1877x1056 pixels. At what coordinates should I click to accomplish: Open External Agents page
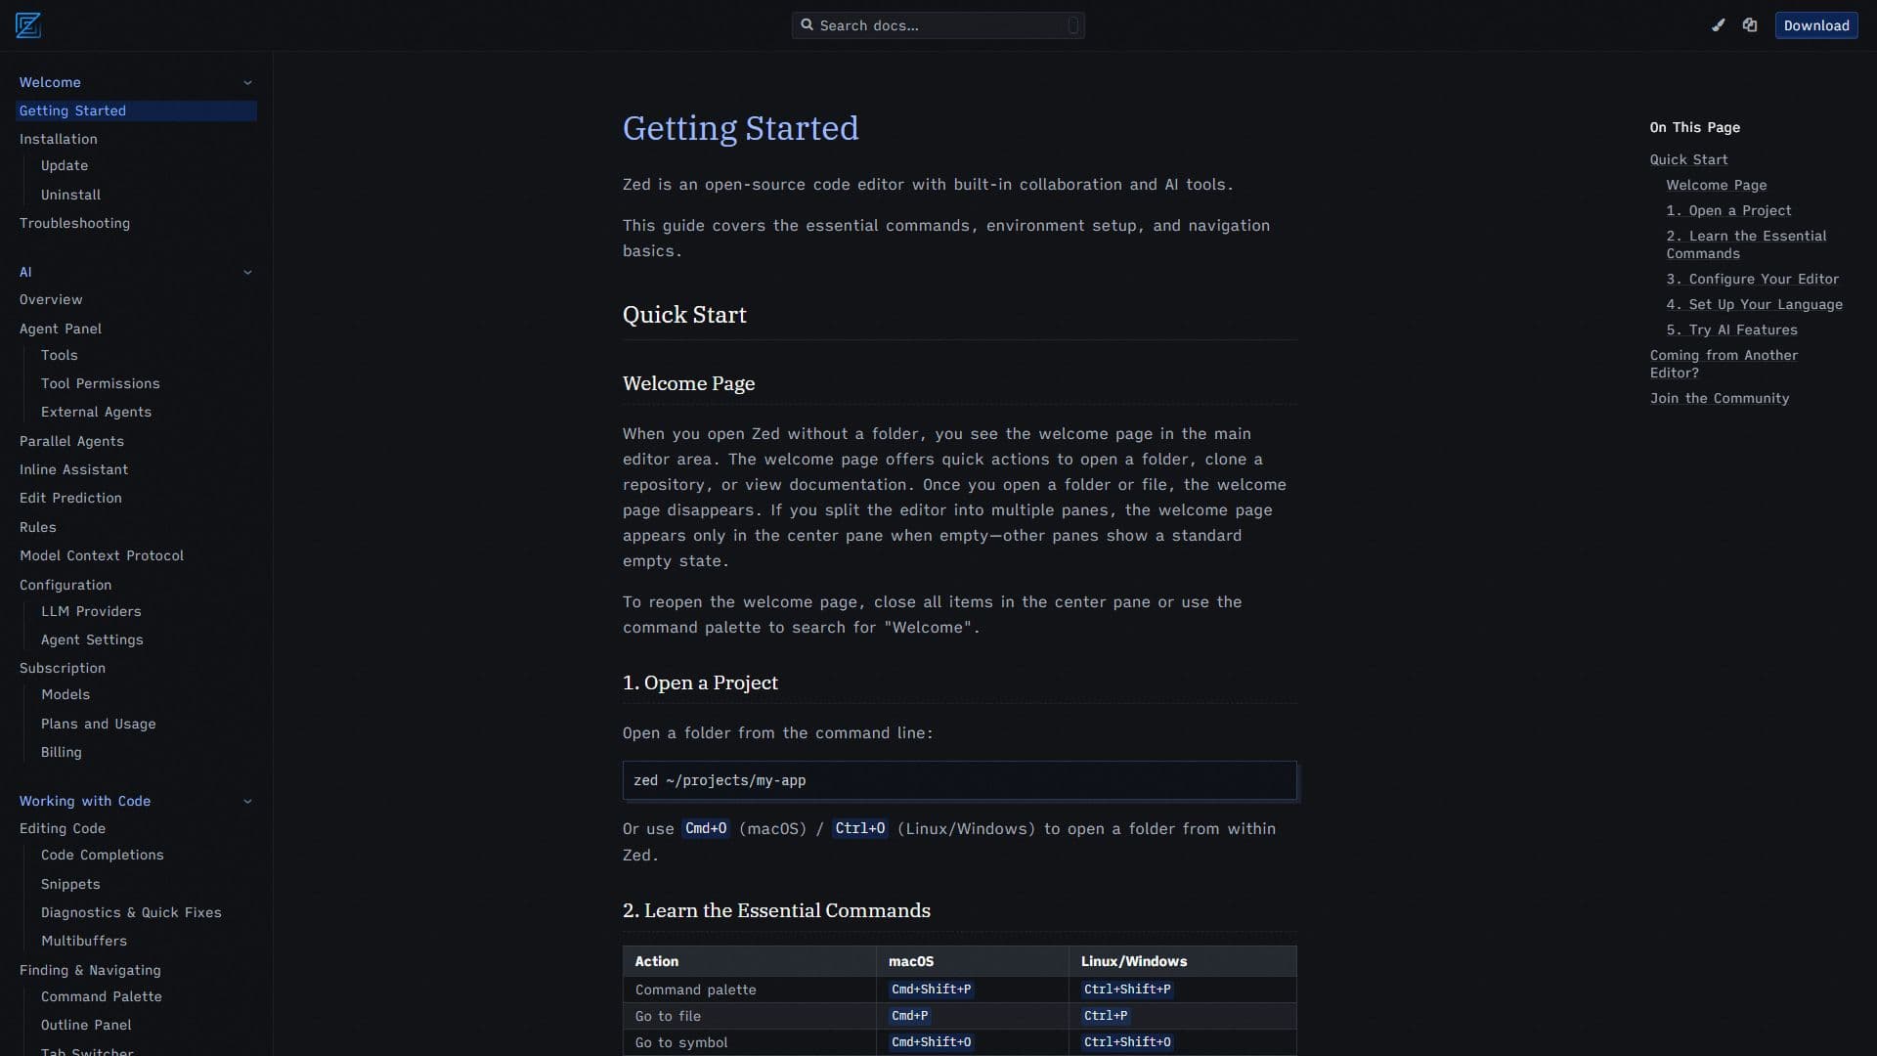tap(96, 412)
